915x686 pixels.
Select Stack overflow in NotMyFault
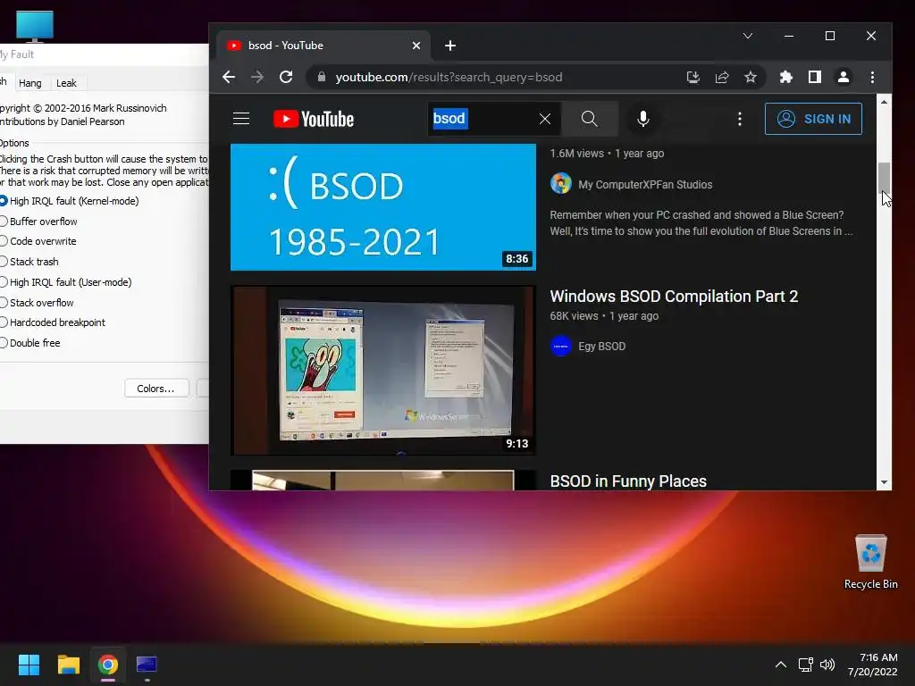(37, 302)
